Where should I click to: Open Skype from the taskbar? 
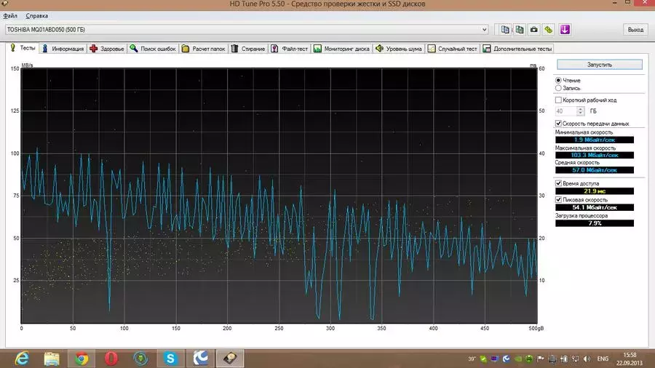[170, 359]
